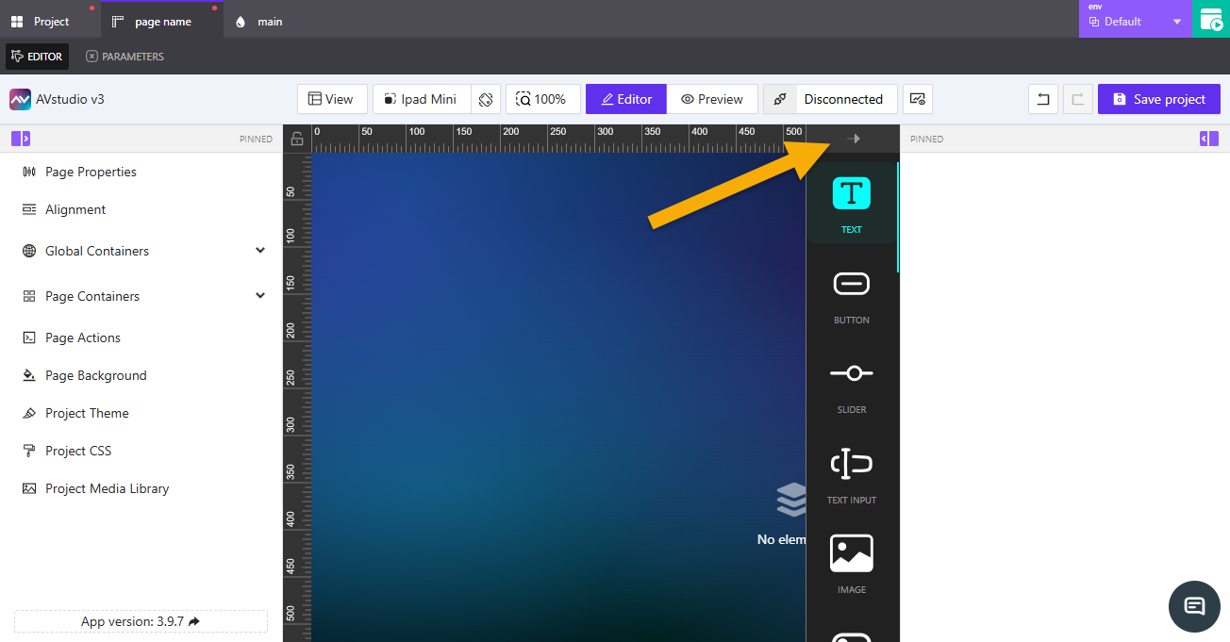Screen dimensions: 1230x642
Task: Select the main tab in the top bar
Action: point(258,20)
